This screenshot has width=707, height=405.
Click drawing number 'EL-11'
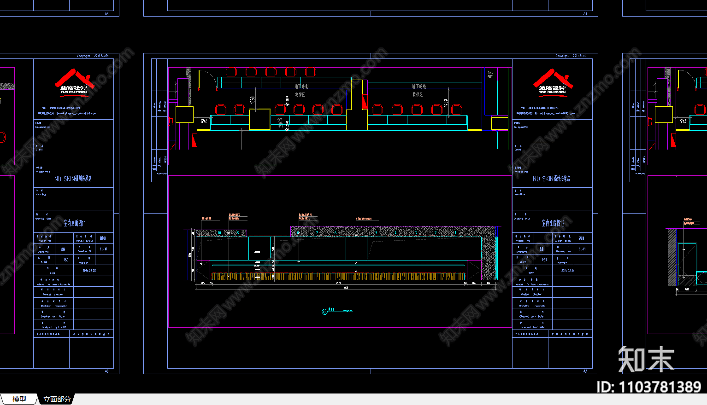tap(582, 249)
